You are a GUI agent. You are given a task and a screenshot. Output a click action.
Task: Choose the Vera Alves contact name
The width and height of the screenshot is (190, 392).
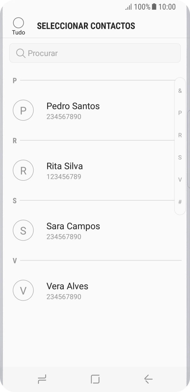(67, 286)
